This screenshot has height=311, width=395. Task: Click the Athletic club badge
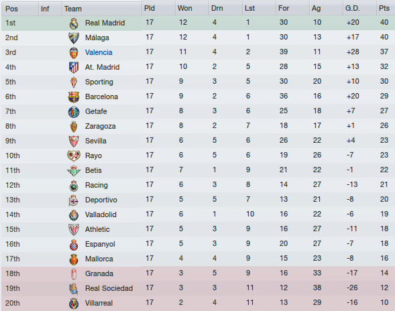pos(74,230)
